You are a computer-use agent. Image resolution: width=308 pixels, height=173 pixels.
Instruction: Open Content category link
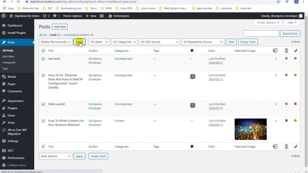[119, 121]
